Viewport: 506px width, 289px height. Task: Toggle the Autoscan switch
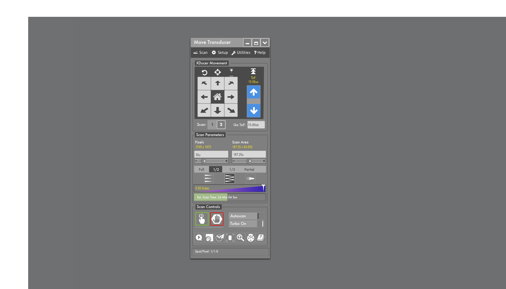[260, 216]
